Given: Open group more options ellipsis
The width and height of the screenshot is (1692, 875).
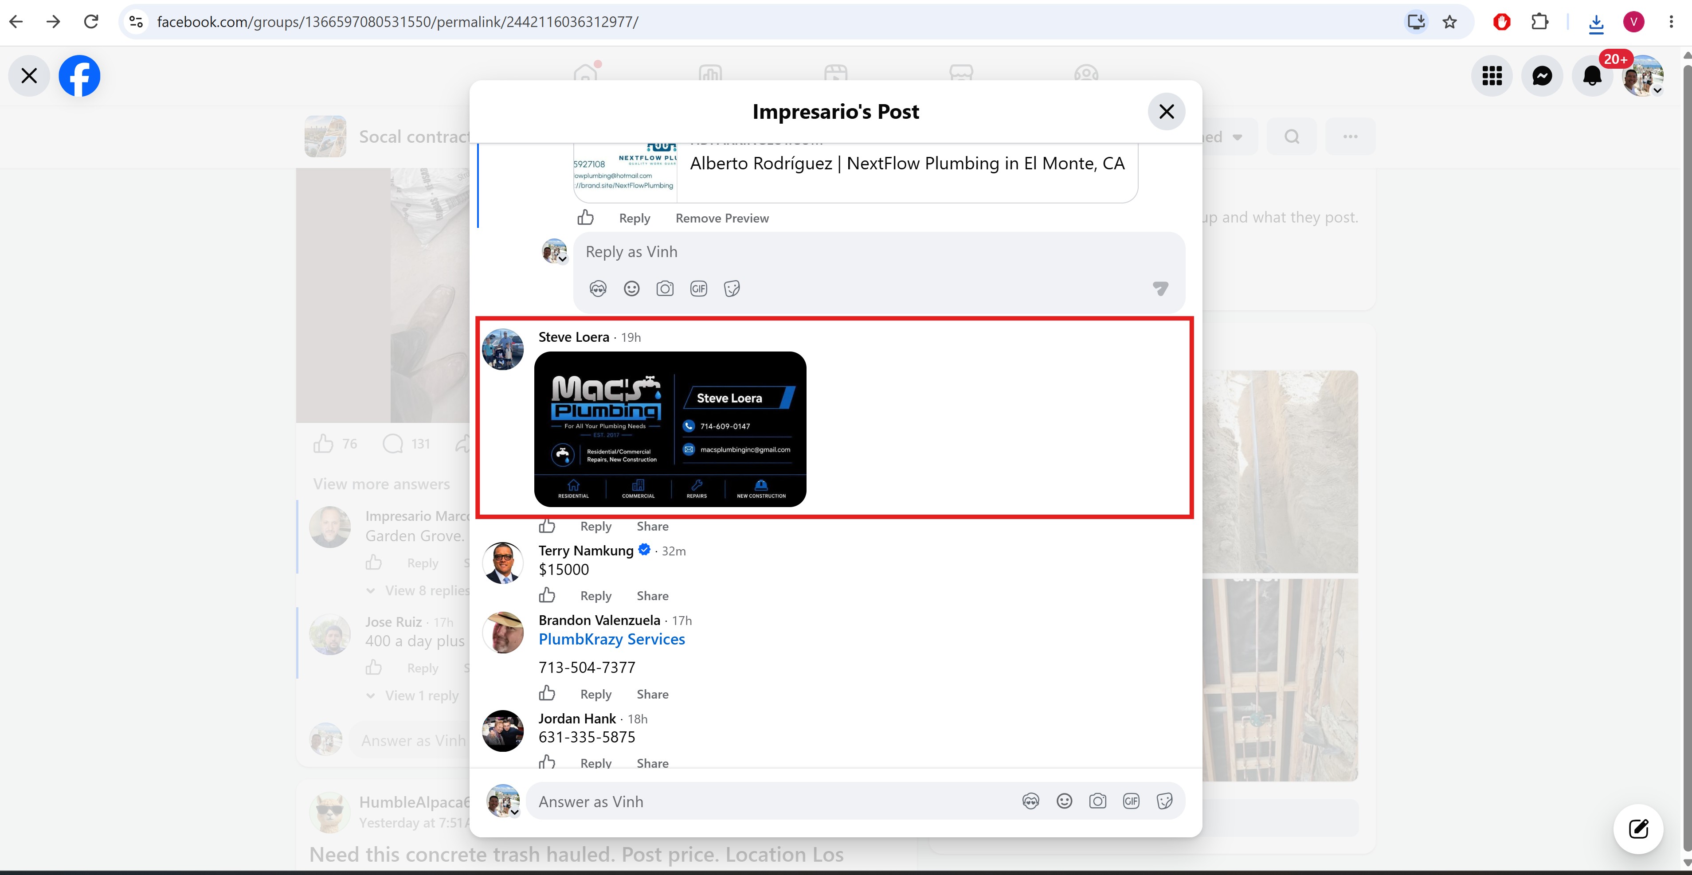Looking at the screenshot, I should 1350,137.
